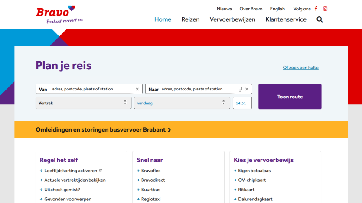Screen dimensions: 362x203
Task: Click the arrow icon beside Leeftijdskorting activeren
Action: 41,171
